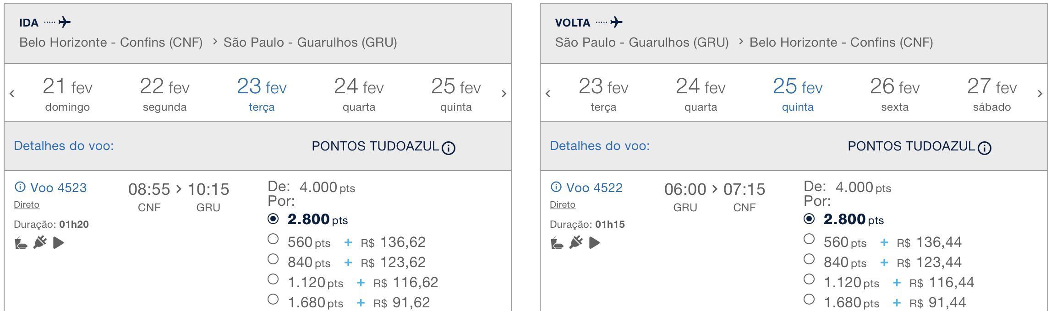
Task: Open Pontos TudoAzul info icon in IDA panel
Action: click(x=449, y=148)
